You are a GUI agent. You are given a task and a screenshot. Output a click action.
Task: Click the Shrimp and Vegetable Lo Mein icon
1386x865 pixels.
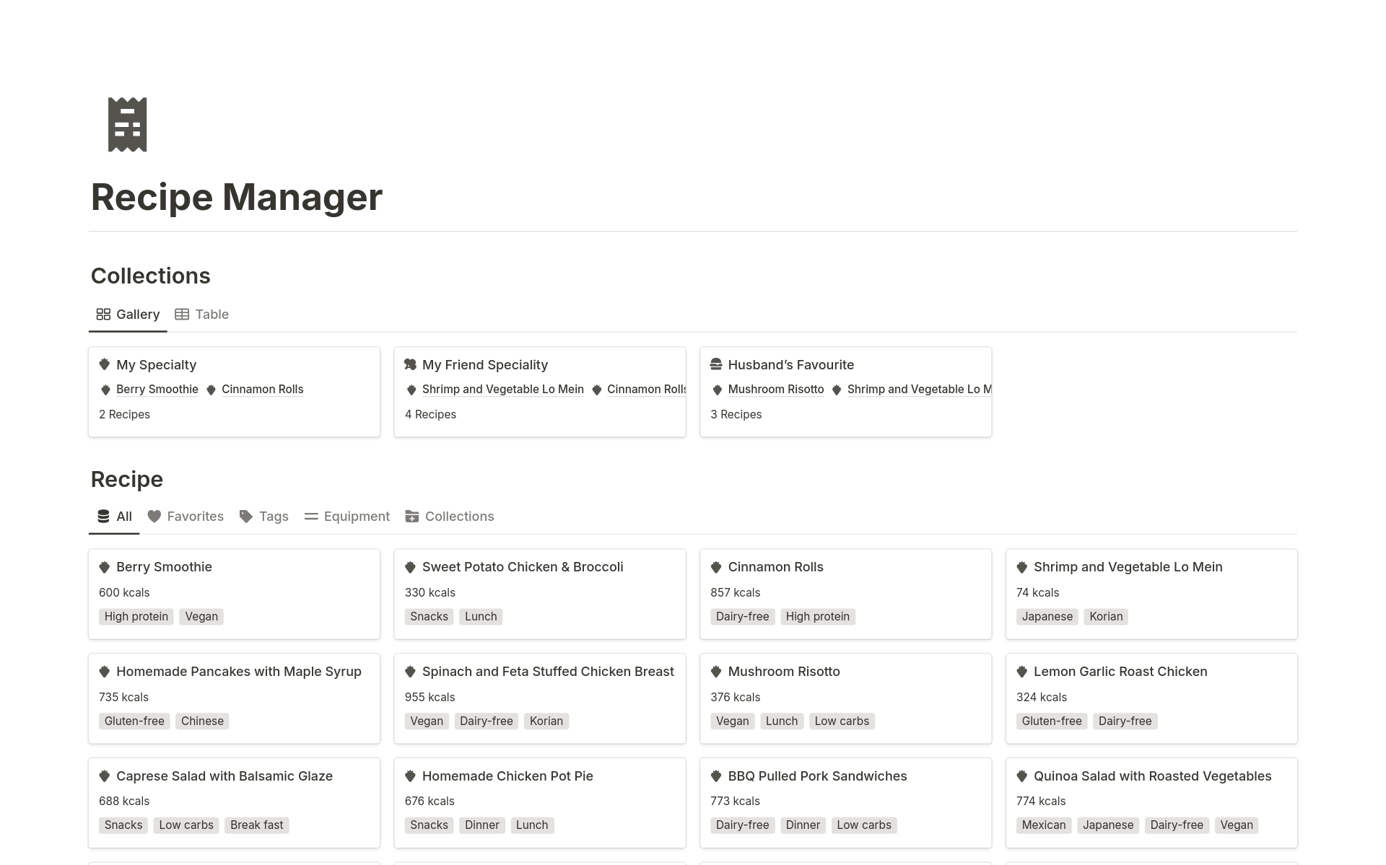[x=1021, y=566]
